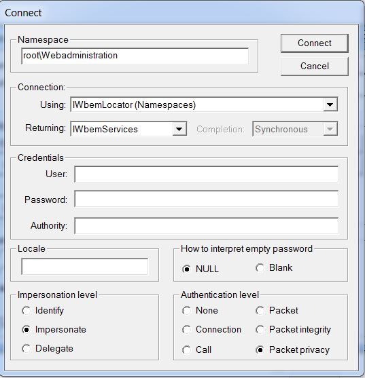The width and height of the screenshot is (365, 378).
Task: Focus the Password field
Action: point(207,199)
